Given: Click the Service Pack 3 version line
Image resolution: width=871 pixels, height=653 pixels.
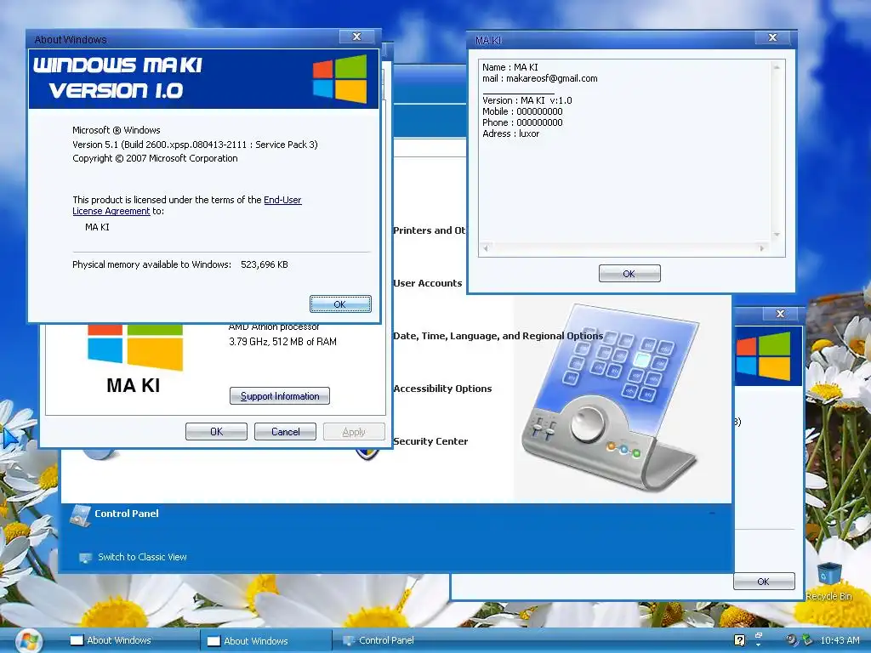Looking at the screenshot, I should [x=195, y=145].
